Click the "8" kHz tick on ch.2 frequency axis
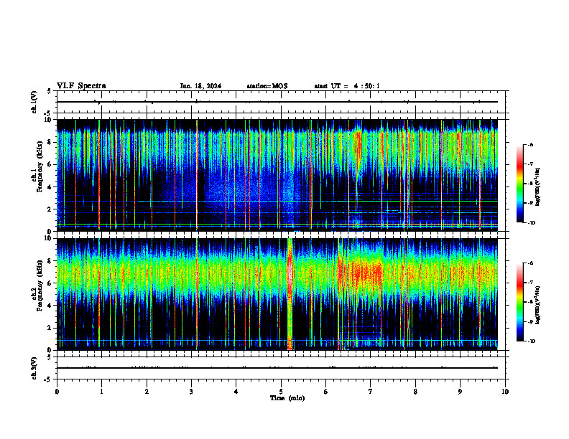This screenshot has width=569, height=439. tap(51, 261)
